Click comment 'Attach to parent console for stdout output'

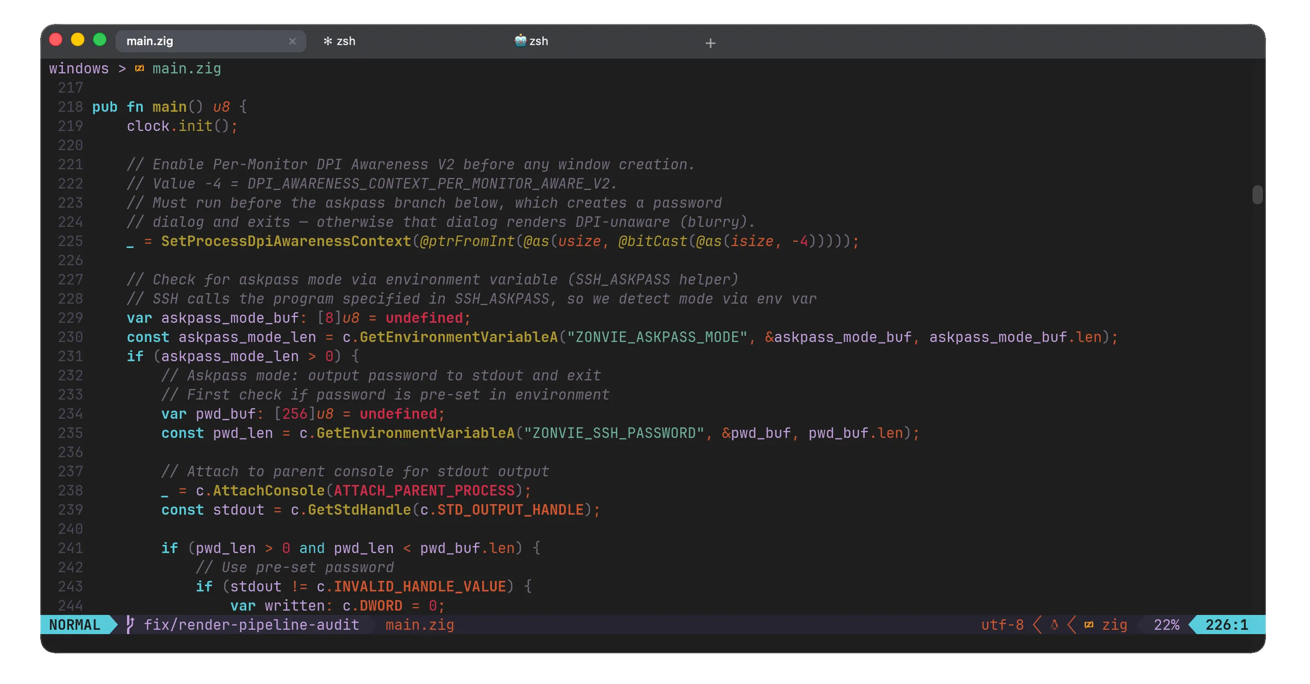coord(355,472)
